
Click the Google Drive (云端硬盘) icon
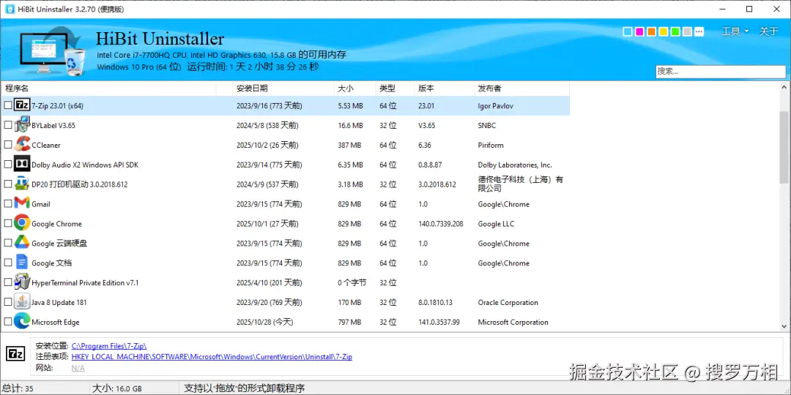pyautogui.click(x=22, y=243)
